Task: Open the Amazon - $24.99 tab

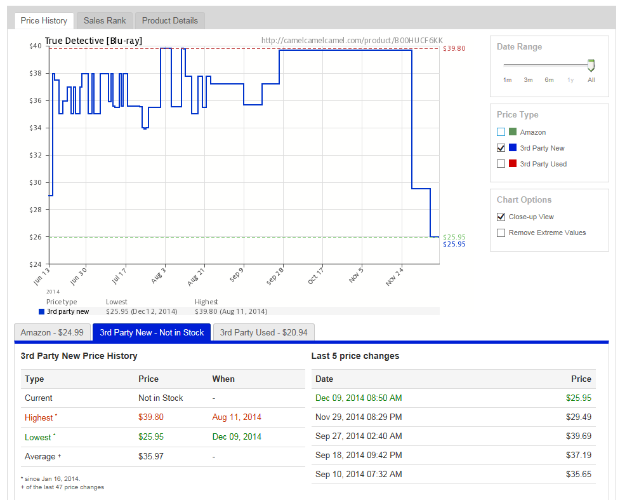Action: [52, 332]
